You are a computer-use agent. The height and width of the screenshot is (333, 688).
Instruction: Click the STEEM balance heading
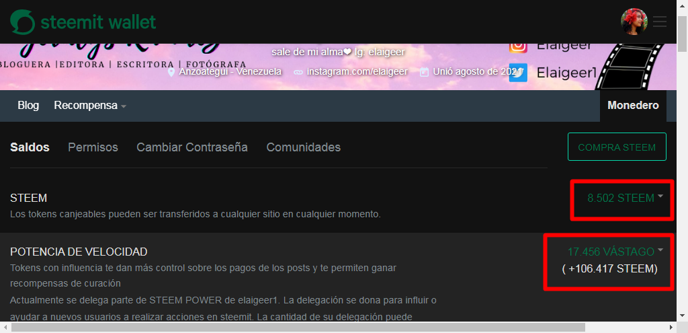pyautogui.click(x=28, y=198)
